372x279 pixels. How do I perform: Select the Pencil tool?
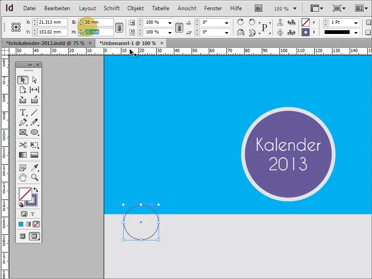(x=34, y=122)
